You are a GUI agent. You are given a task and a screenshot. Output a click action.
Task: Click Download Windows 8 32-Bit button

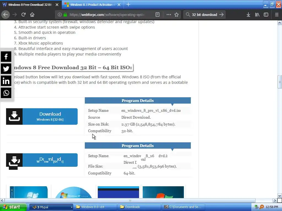42,116
